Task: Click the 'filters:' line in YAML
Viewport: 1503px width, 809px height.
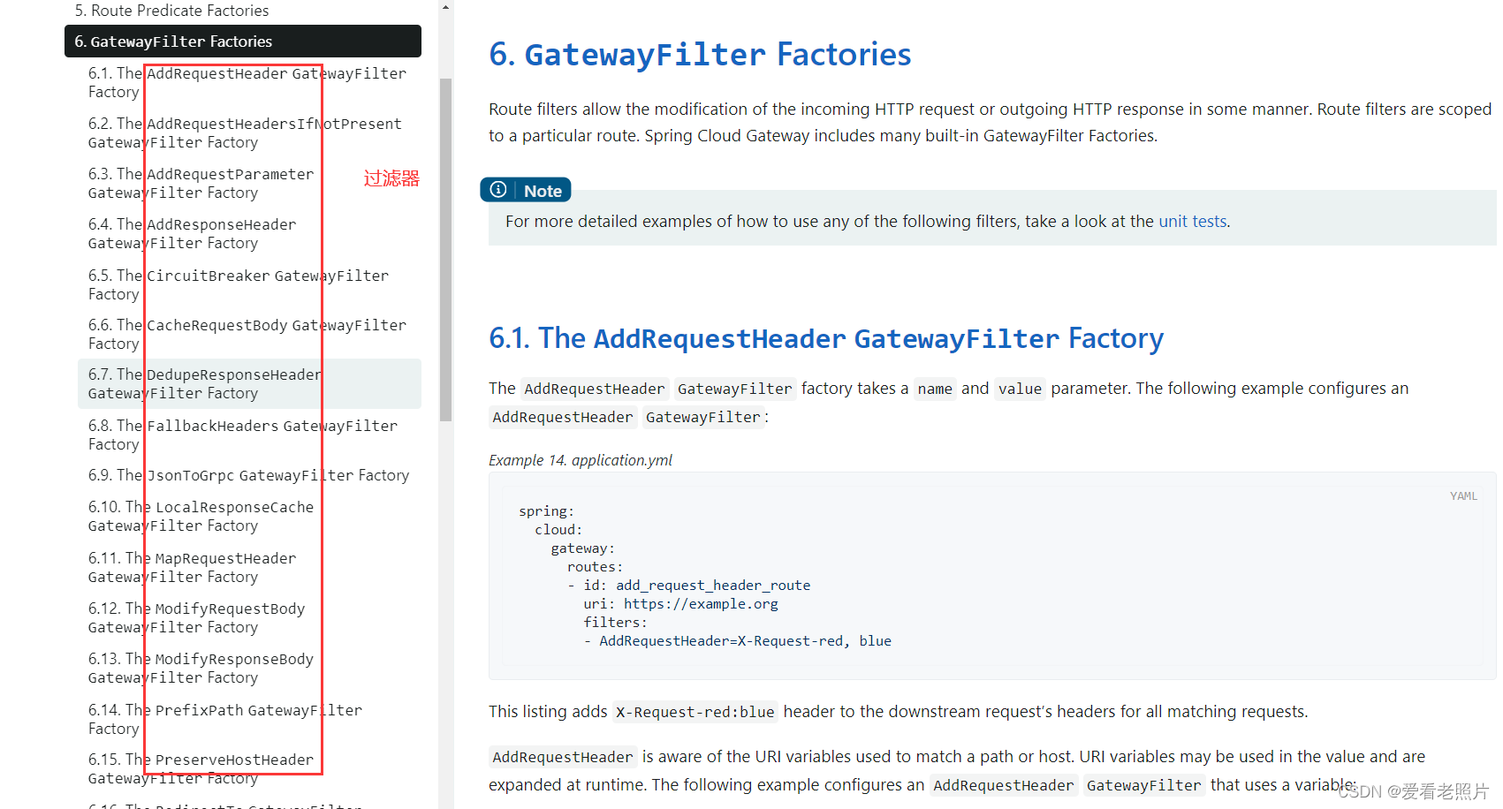Action: (615, 623)
